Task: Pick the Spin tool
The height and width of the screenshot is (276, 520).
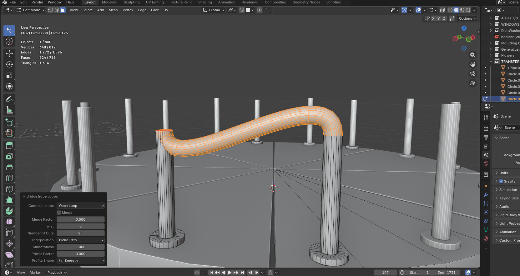Action: tap(9, 211)
